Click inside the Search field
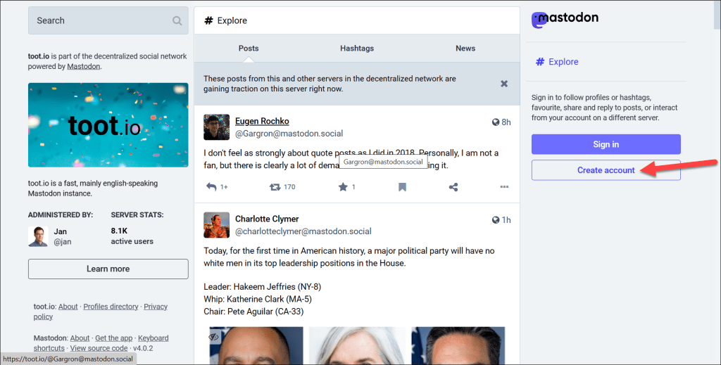721x365 pixels. click(108, 20)
